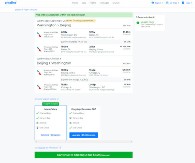Click American Airlines logo for 6:59a flight
The width and height of the screenshot is (195, 163).
(x=39, y=35)
